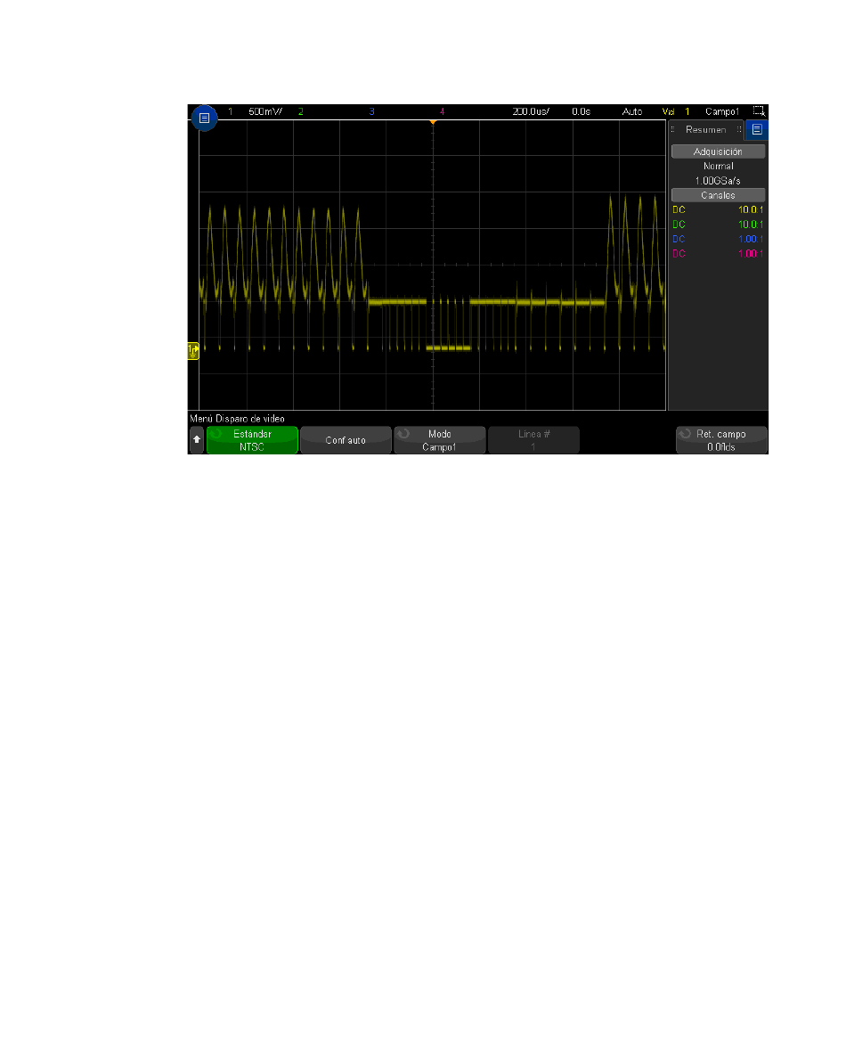Click the Vid trigger type indicator
The height and width of the screenshot is (1038, 846).
[668, 111]
